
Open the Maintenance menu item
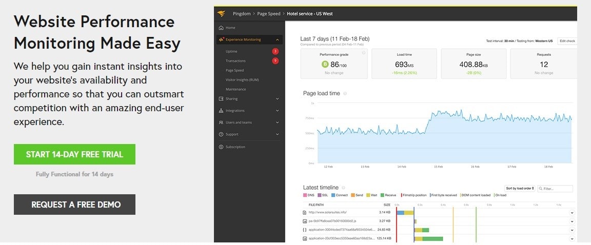(236, 89)
